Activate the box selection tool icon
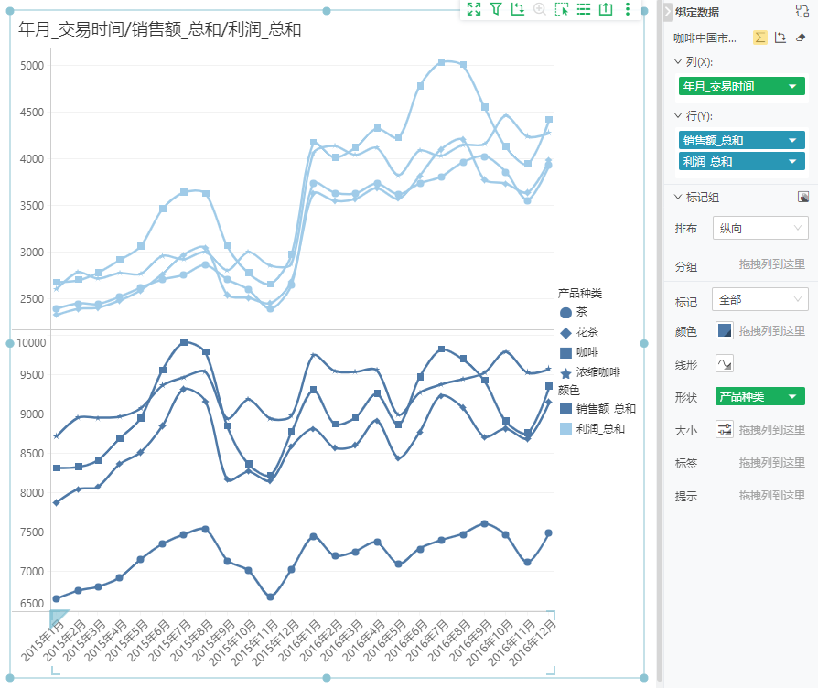The image size is (818, 688). [561, 9]
